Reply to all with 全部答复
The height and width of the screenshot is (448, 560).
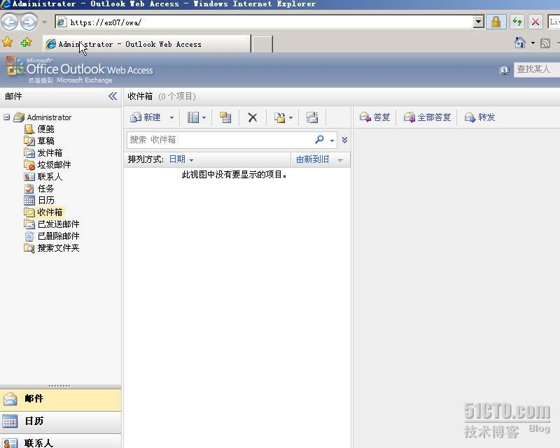click(x=427, y=117)
